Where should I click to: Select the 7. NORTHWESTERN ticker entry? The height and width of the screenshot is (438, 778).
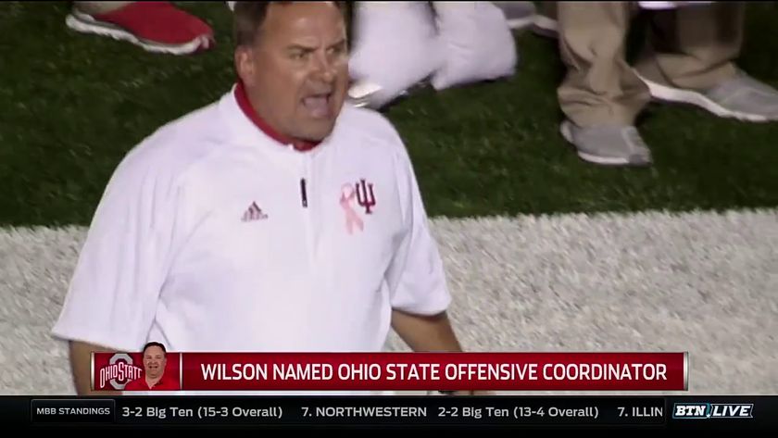coord(364,412)
